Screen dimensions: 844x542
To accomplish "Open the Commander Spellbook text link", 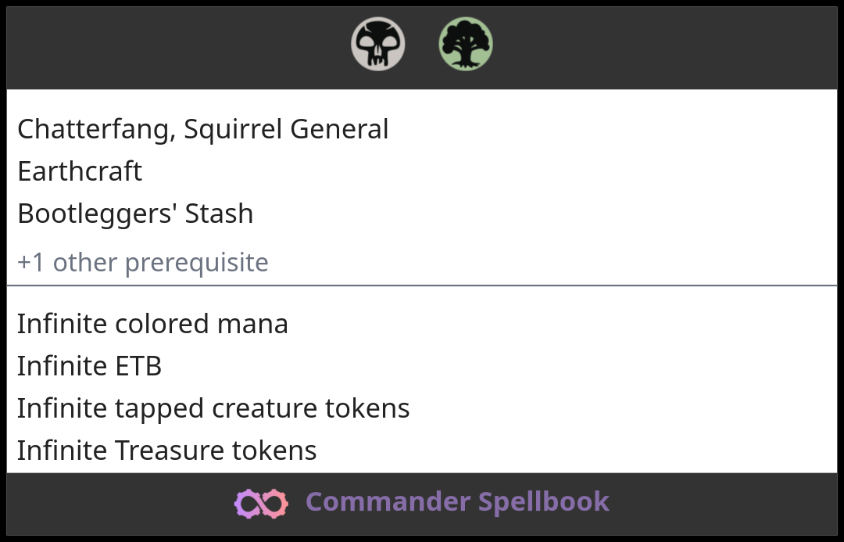I will (457, 502).
